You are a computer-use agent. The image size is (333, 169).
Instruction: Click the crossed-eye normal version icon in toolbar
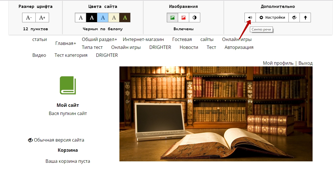coord(294,18)
